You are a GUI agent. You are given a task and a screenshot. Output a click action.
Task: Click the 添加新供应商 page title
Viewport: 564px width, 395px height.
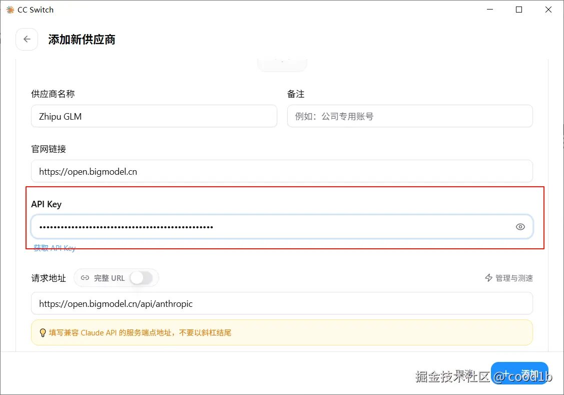coord(82,40)
